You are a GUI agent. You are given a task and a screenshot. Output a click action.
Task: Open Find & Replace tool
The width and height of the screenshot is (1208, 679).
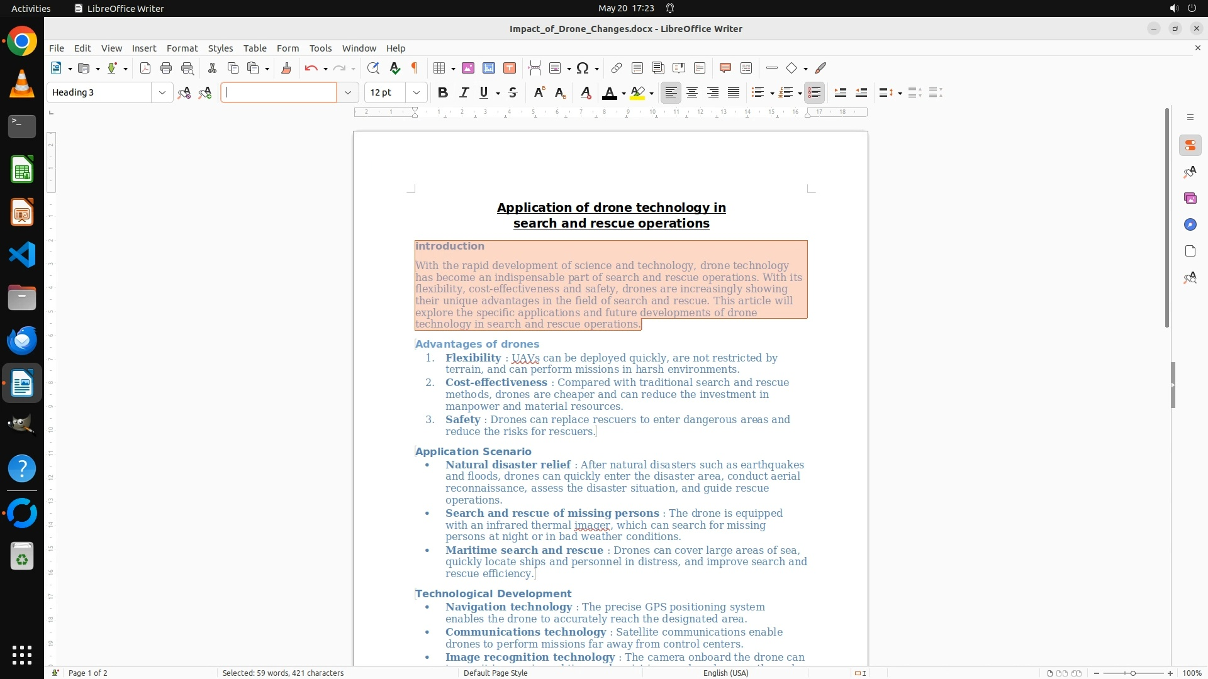tap(373, 68)
